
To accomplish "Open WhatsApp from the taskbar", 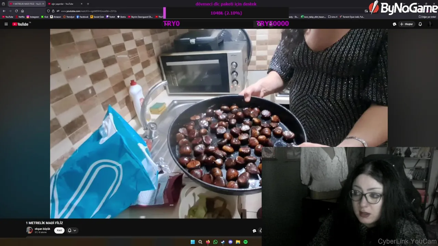I will [215, 242].
